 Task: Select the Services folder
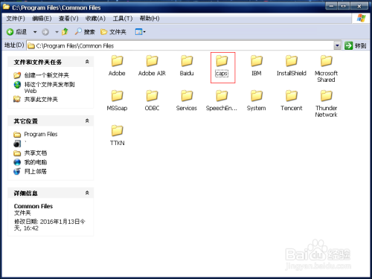click(x=187, y=100)
